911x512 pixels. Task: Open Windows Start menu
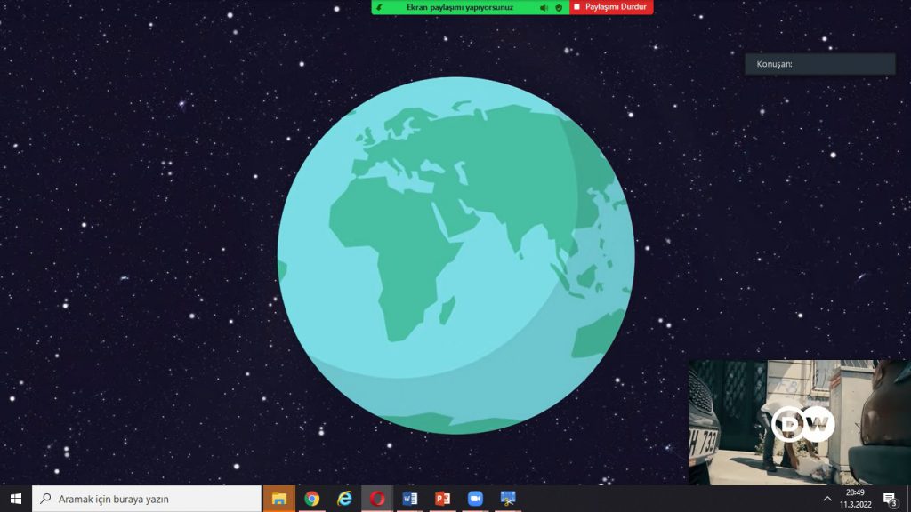(x=15, y=499)
